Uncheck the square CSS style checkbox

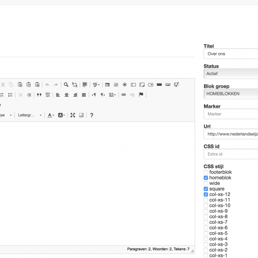[x=206, y=189]
